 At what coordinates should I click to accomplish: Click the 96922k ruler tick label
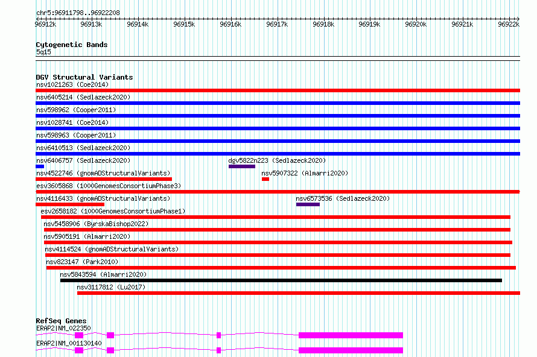click(509, 24)
